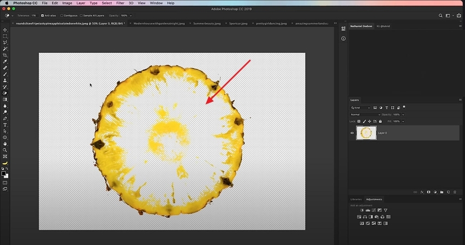Viewport: 465px width, 245px height.
Task: Toggle lock transparent pixels
Action: coord(359,121)
